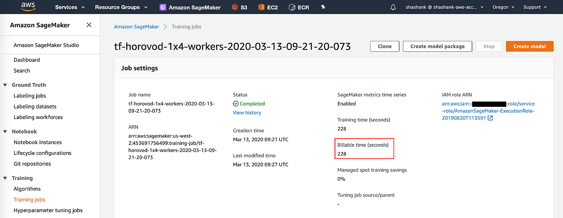
Task: Open Hyperparameter tuning jobs in sidebar
Action: (x=48, y=210)
